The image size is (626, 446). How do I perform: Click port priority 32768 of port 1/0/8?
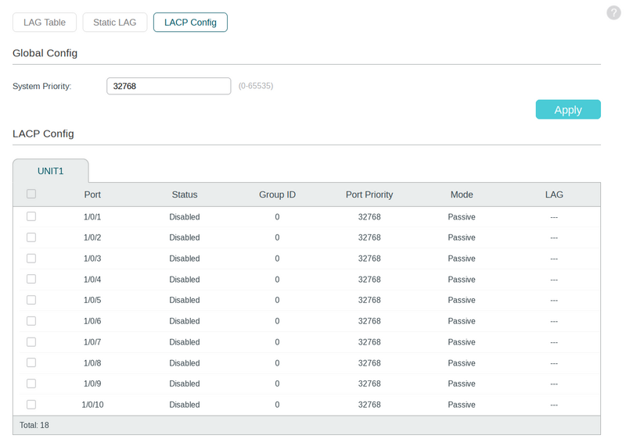369,363
